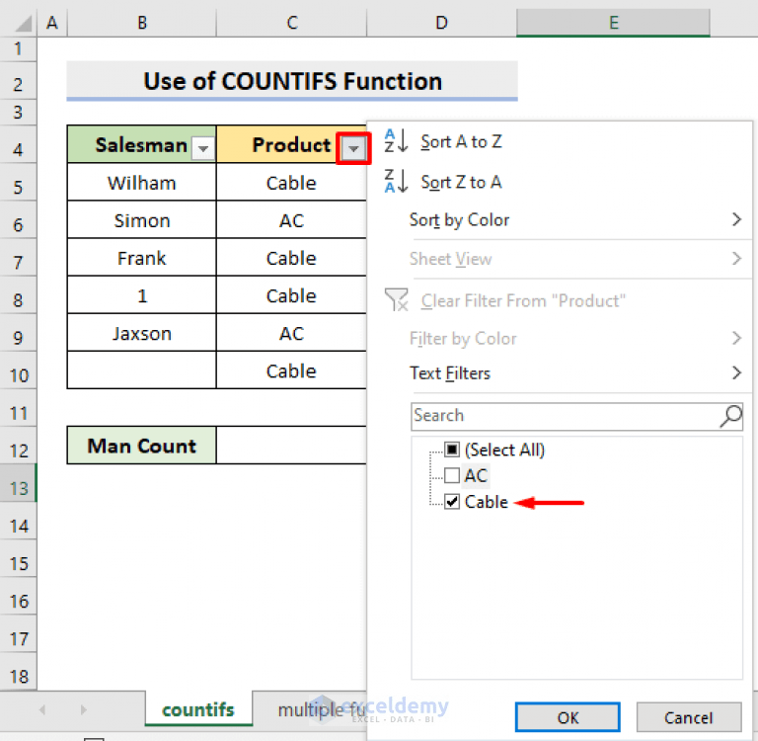The image size is (758, 741).
Task: Select Clear Filter From "Product" entry
Action: (x=560, y=300)
